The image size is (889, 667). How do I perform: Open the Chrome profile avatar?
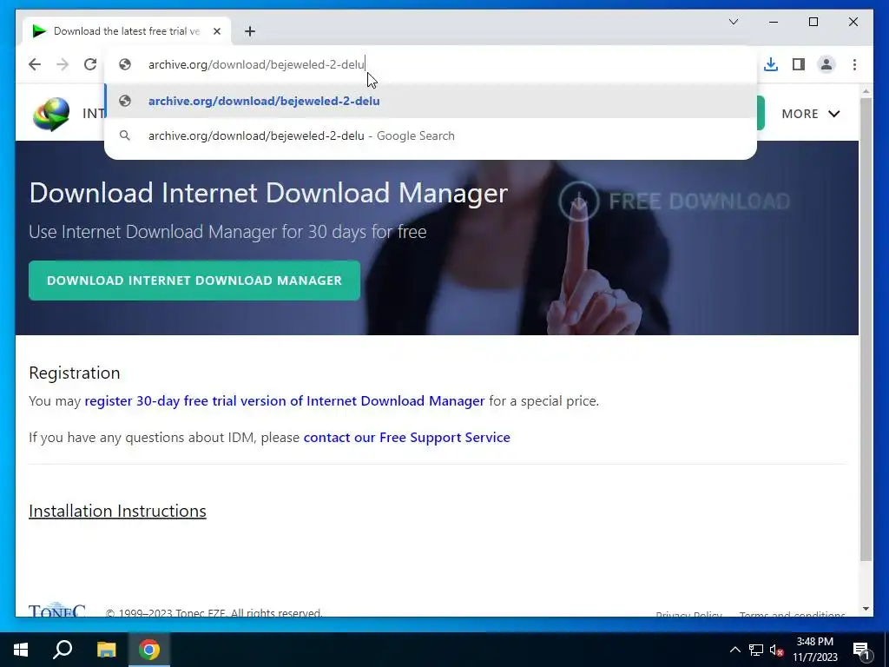[826, 64]
